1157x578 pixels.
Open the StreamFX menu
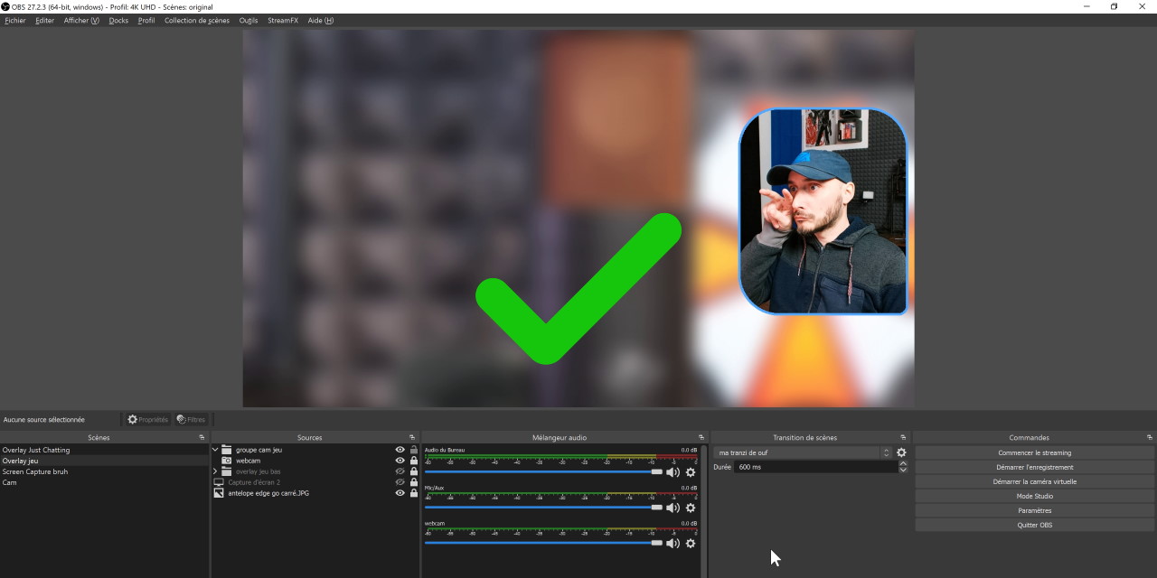point(282,21)
